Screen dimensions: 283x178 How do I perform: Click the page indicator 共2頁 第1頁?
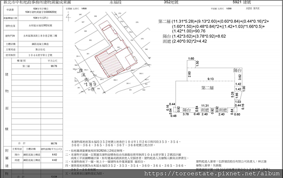click(253, 8)
